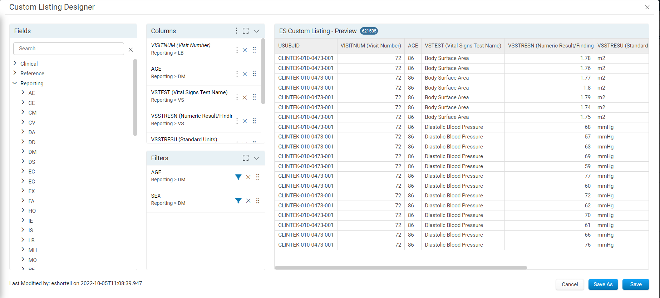Expand the Reference tree node

(15, 73)
